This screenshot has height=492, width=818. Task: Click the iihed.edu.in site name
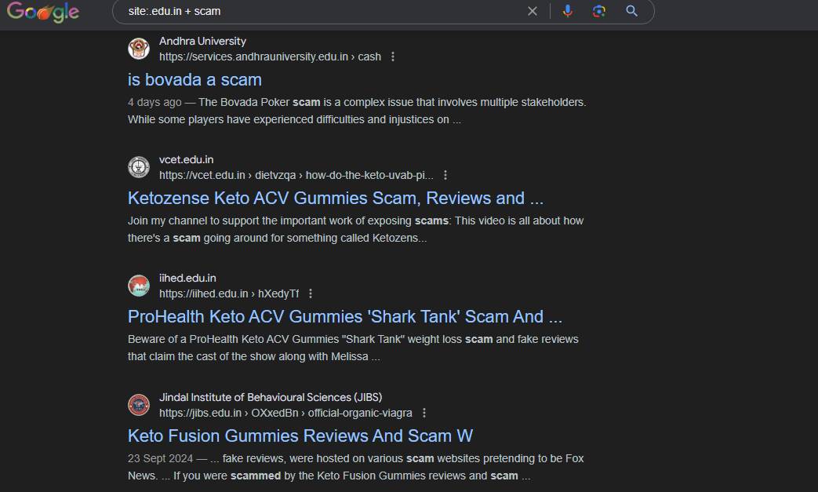(x=187, y=278)
